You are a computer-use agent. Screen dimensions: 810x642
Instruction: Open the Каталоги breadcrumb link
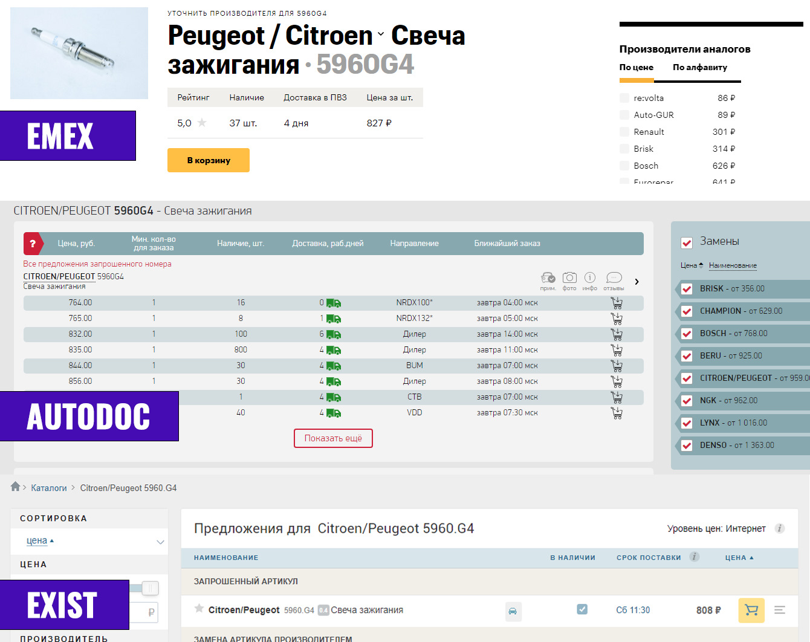[49, 488]
